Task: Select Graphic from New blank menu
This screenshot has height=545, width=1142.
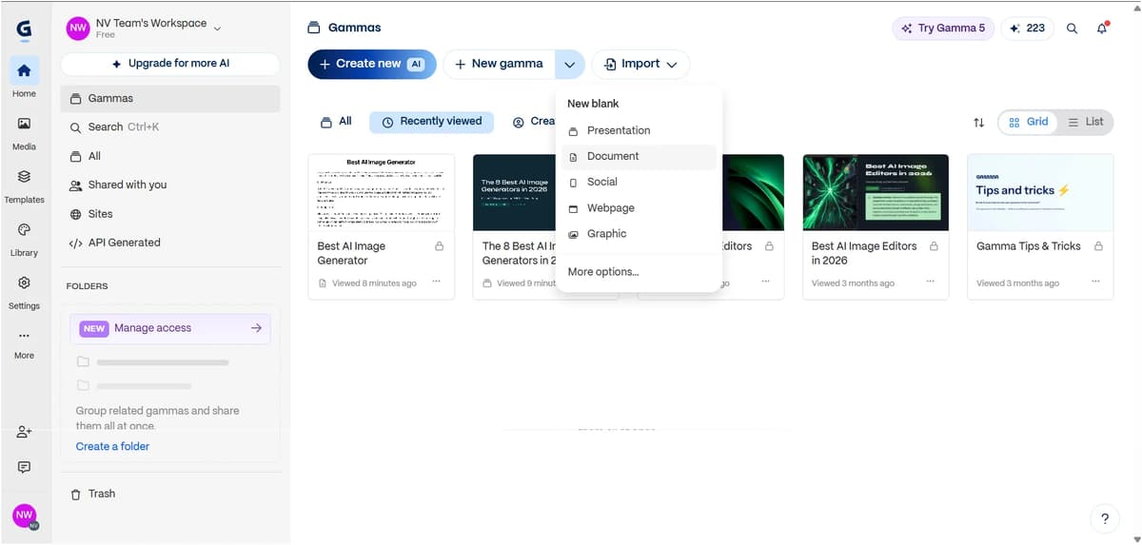Action: pos(639,234)
